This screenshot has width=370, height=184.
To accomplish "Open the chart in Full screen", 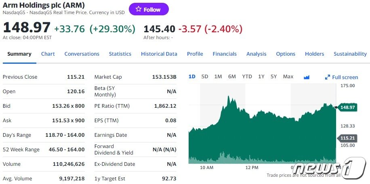I will [x=341, y=77].
